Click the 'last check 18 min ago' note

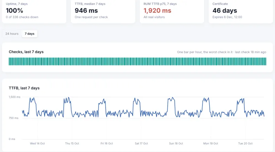coord(251,52)
